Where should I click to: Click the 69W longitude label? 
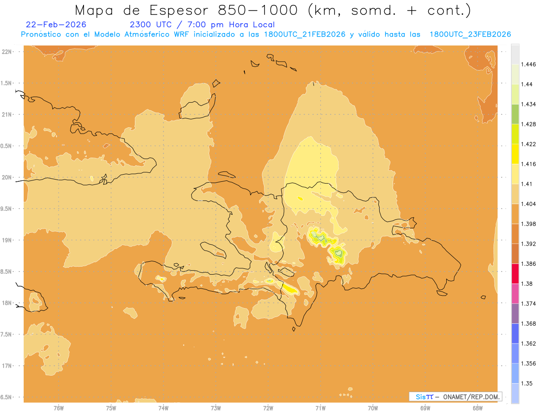(425, 408)
